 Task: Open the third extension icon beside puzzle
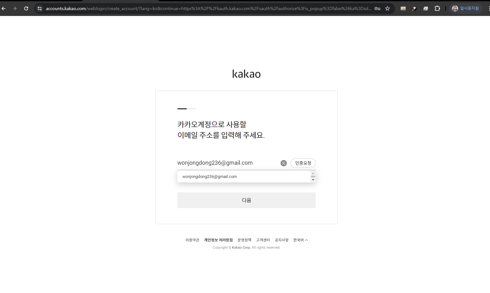[x=426, y=8]
